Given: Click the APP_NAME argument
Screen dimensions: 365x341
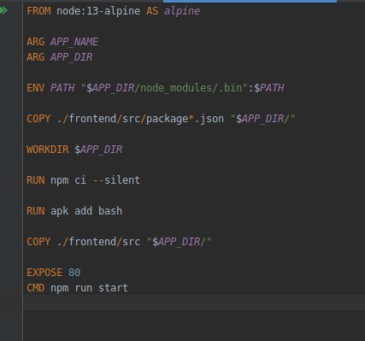Looking at the screenshot, I should pyautogui.click(x=74, y=42).
